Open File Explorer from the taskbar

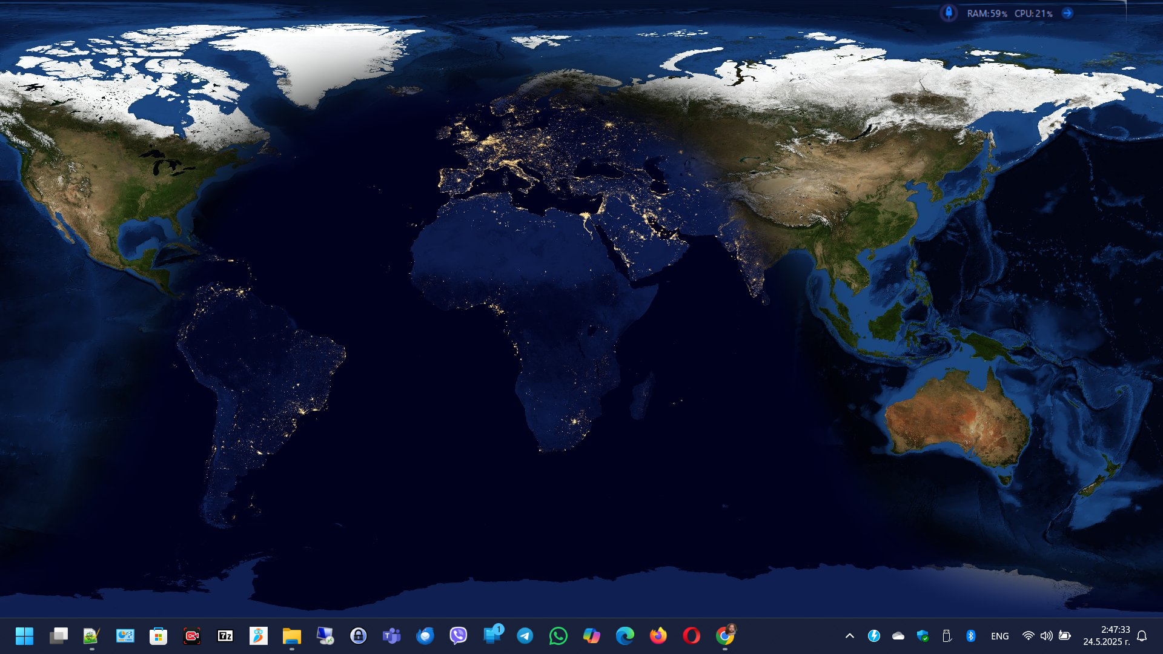(x=291, y=636)
